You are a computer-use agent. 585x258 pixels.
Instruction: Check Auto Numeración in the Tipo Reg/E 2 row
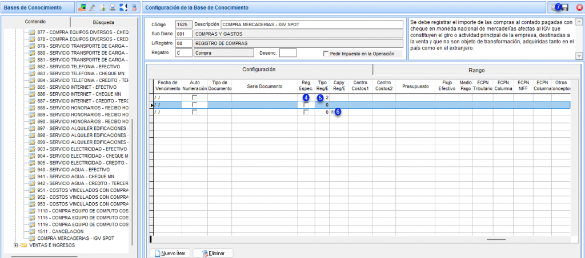(x=194, y=97)
